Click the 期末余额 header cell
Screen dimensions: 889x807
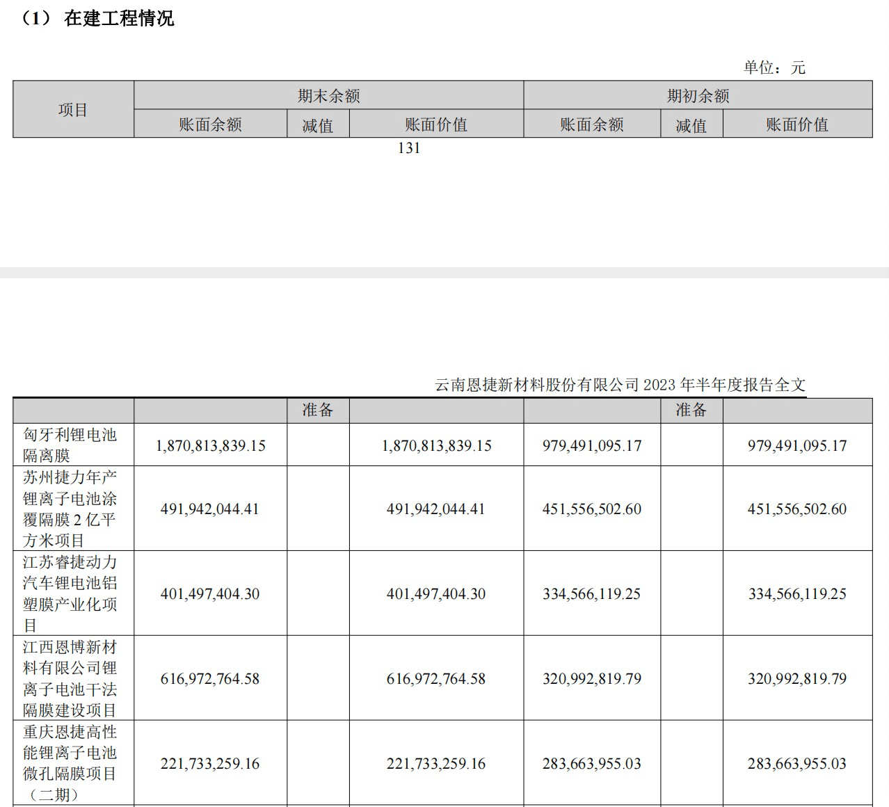tap(328, 95)
